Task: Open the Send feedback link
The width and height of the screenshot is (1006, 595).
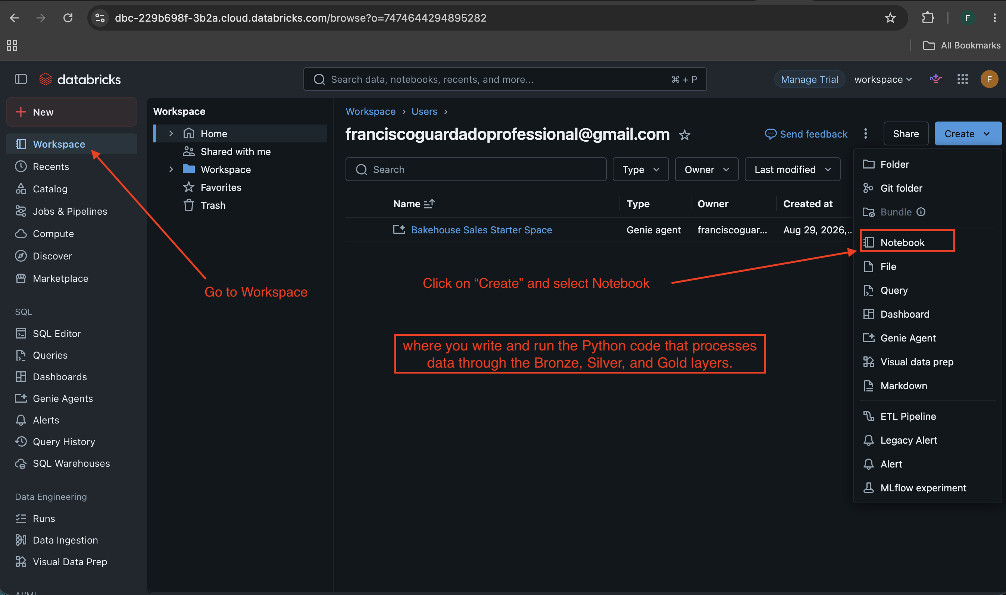Action: click(806, 134)
